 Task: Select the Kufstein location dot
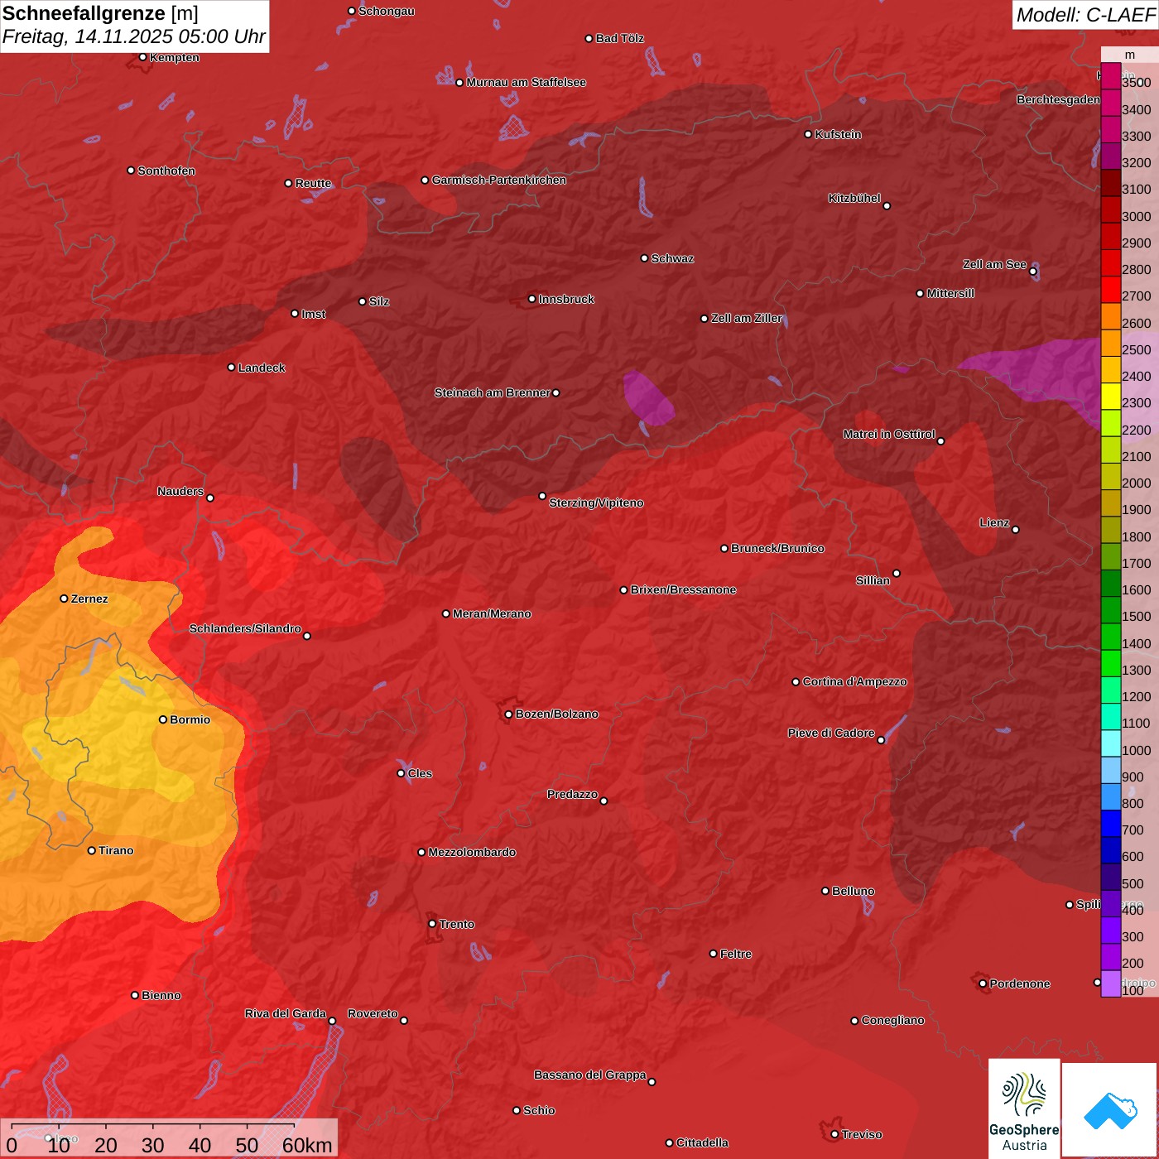[809, 134]
